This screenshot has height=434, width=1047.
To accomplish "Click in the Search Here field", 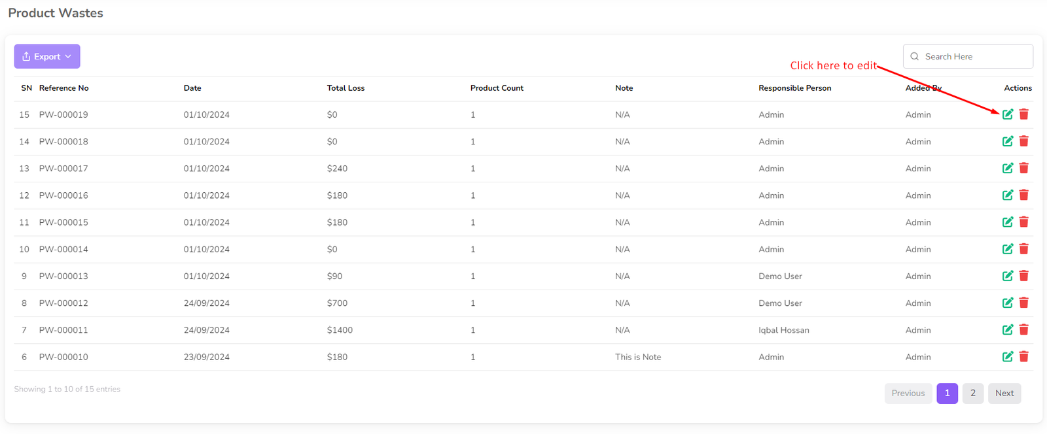I will [975, 56].
